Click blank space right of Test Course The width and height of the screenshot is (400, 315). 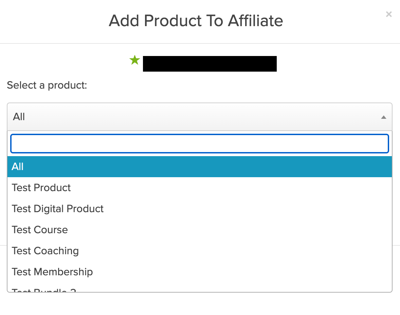[x=238, y=230]
